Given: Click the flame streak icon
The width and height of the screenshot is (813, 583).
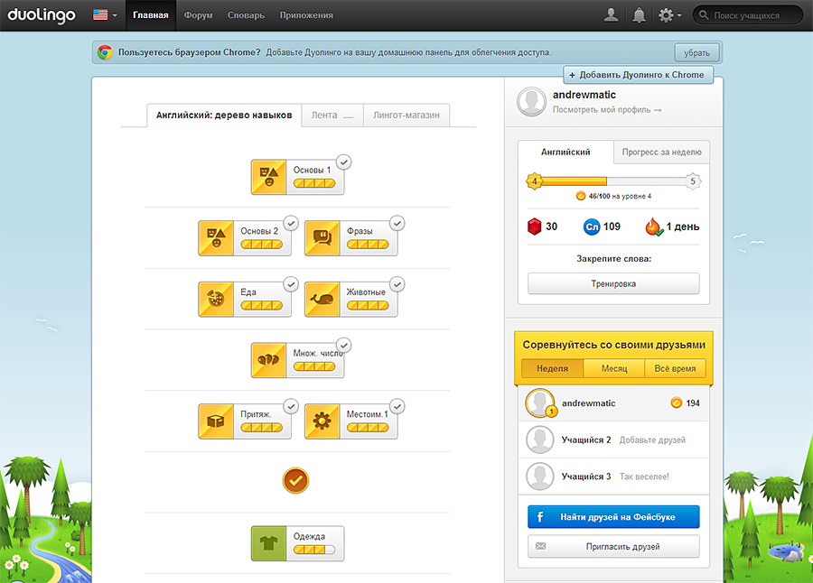Looking at the screenshot, I should pos(653,227).
